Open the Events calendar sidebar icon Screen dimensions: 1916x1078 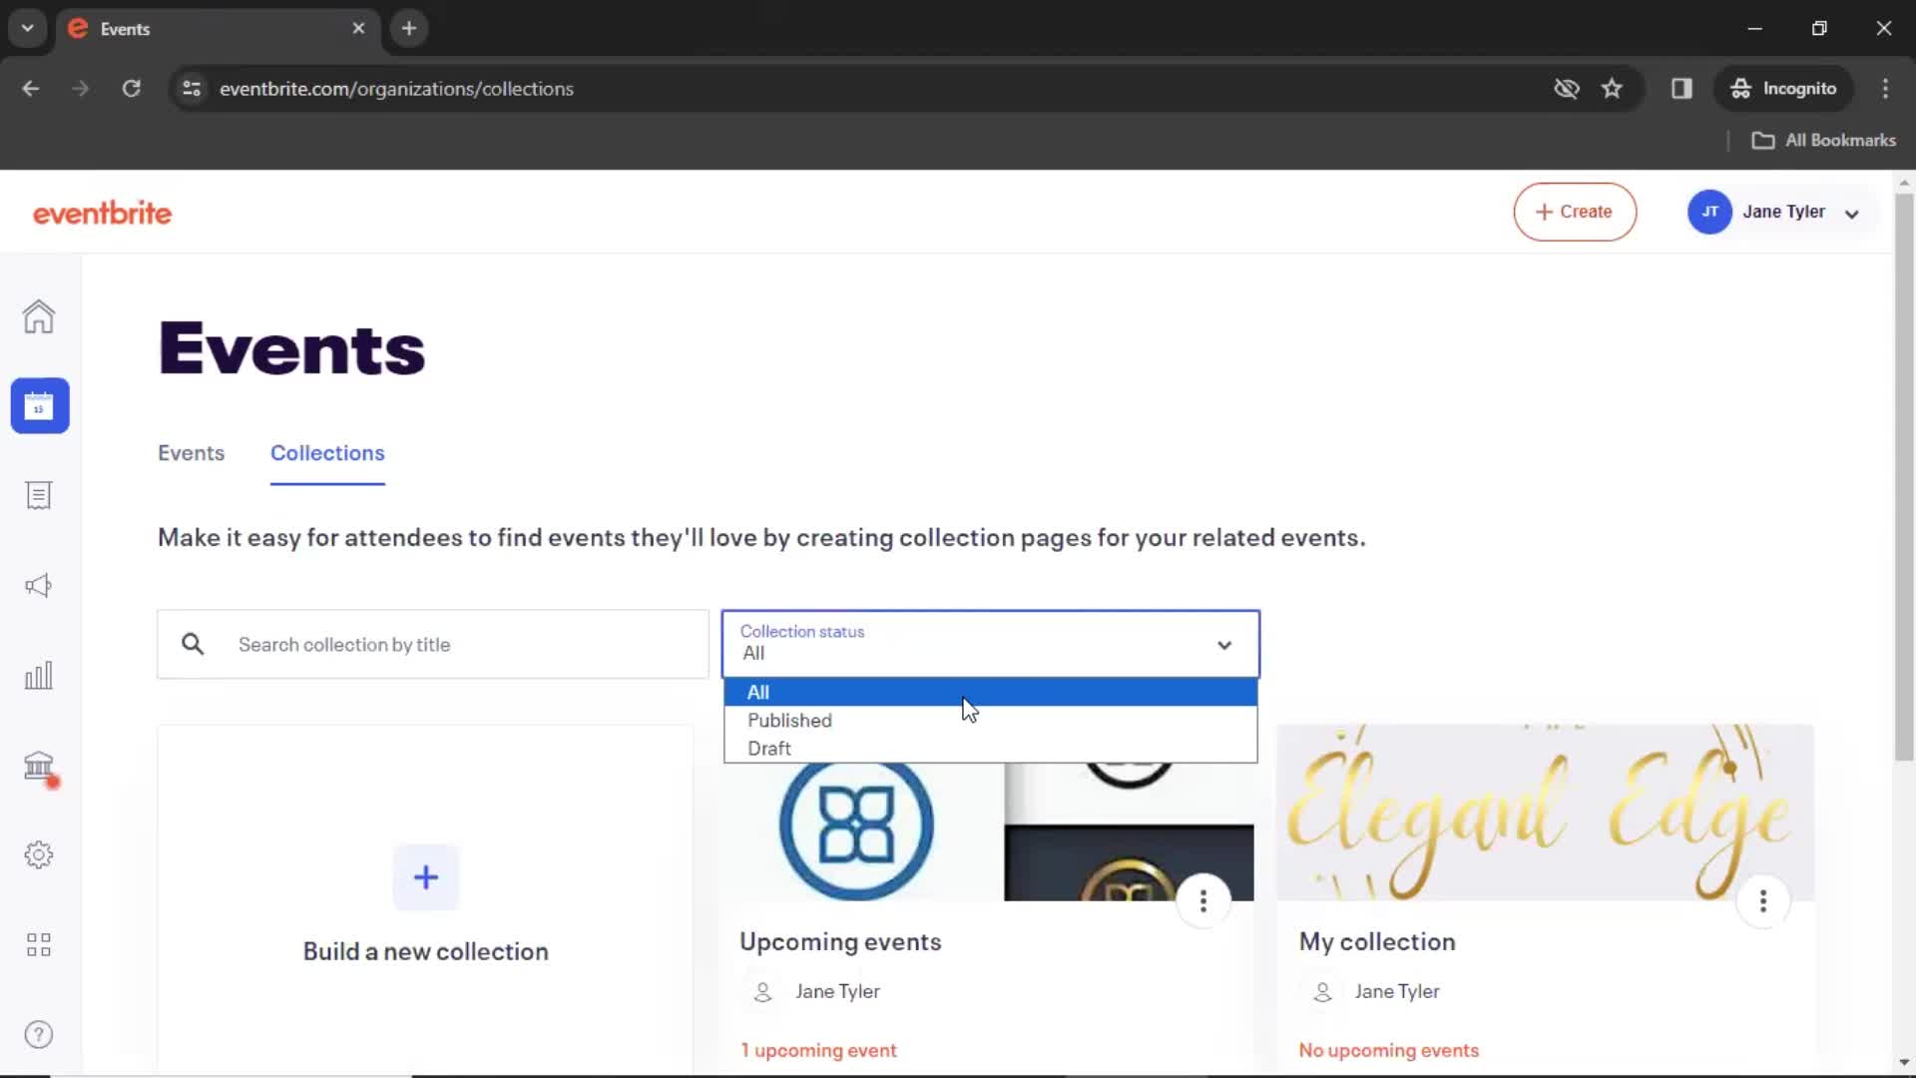pyautogui.click(x=40, y=406)
